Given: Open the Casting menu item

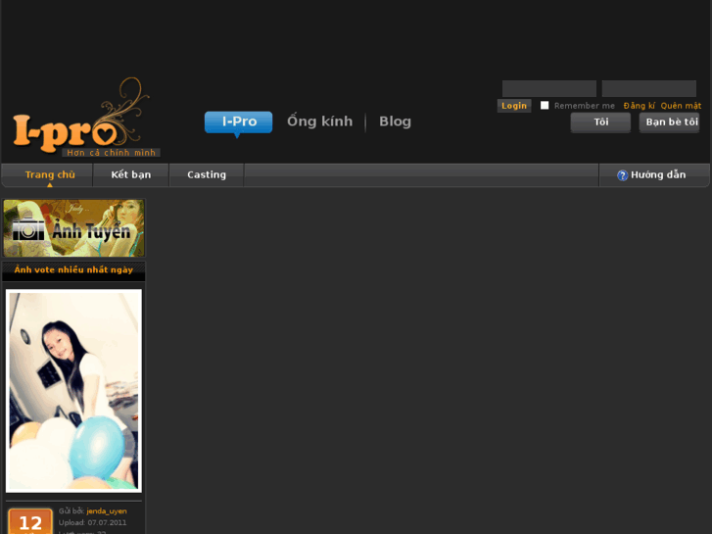Looking at the screenshot, I should tap(207, 175).
